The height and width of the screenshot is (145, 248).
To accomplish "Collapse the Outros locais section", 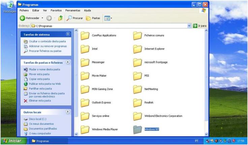I will coord(68,112).
